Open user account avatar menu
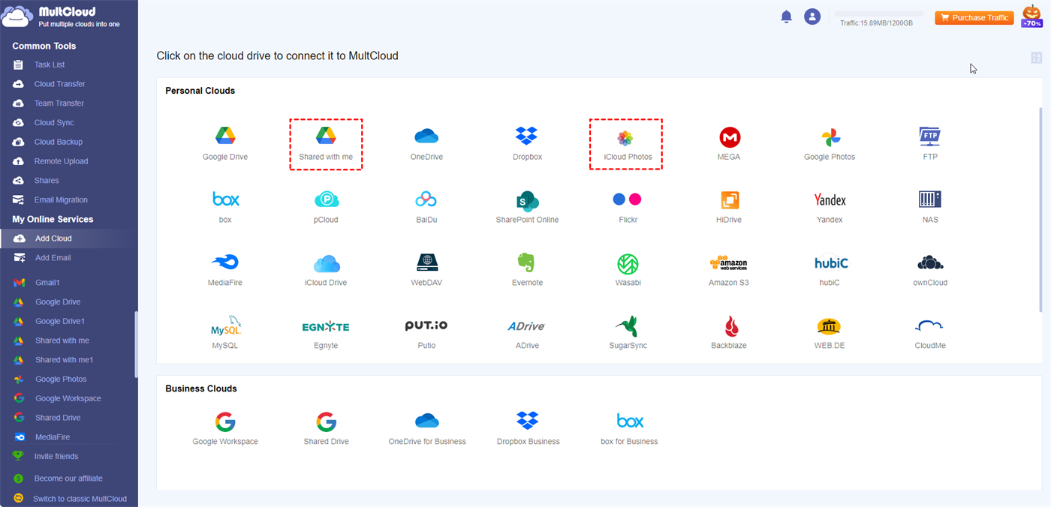Image resolution: width=1051 pixels, height=507 pixels. pyautogui.click(x=812, y=16)
